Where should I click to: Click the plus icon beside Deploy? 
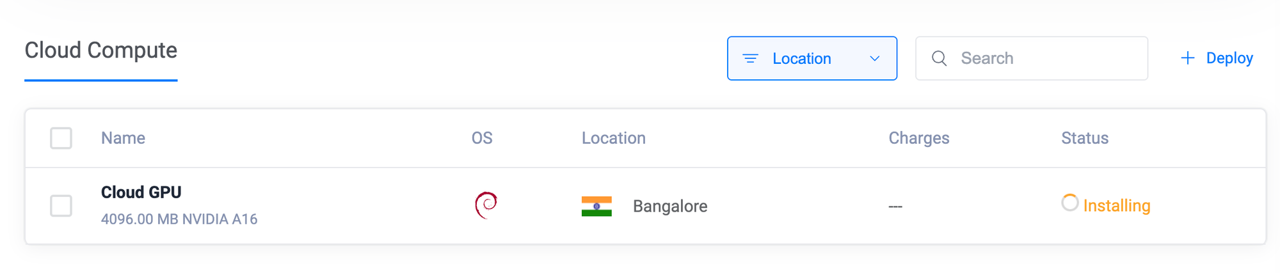pyautogui.click(x=1187, y=58)
